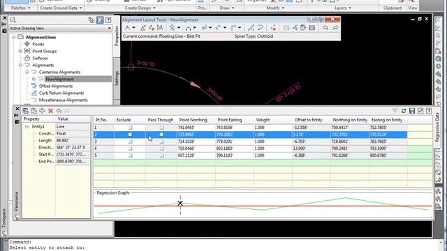Collapse the Centerline Alignments node
The width and height of the screenshot is (447, 251).
[27, 72]
